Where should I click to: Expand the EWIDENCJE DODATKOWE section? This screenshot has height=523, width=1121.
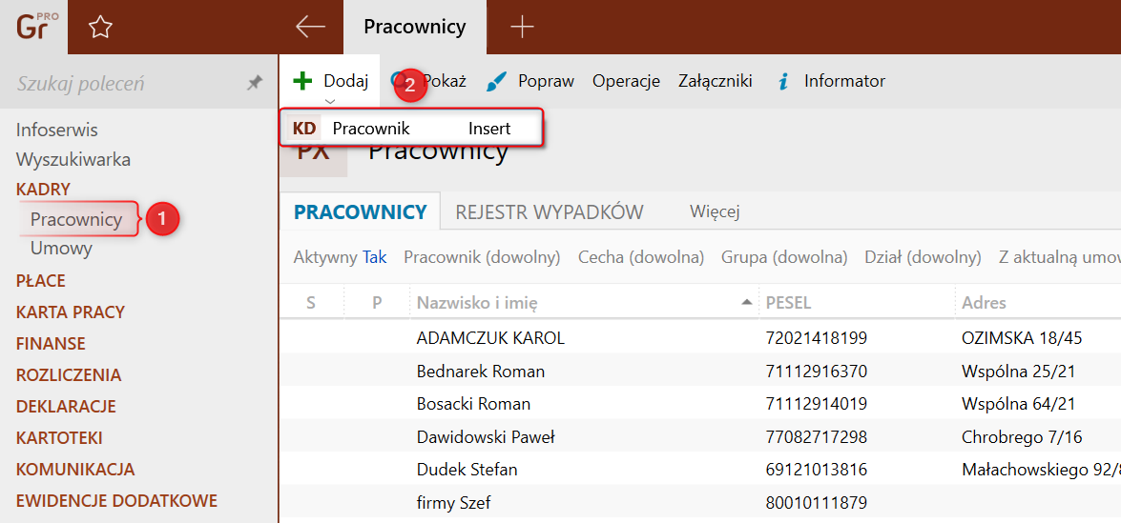coord(116,500)
